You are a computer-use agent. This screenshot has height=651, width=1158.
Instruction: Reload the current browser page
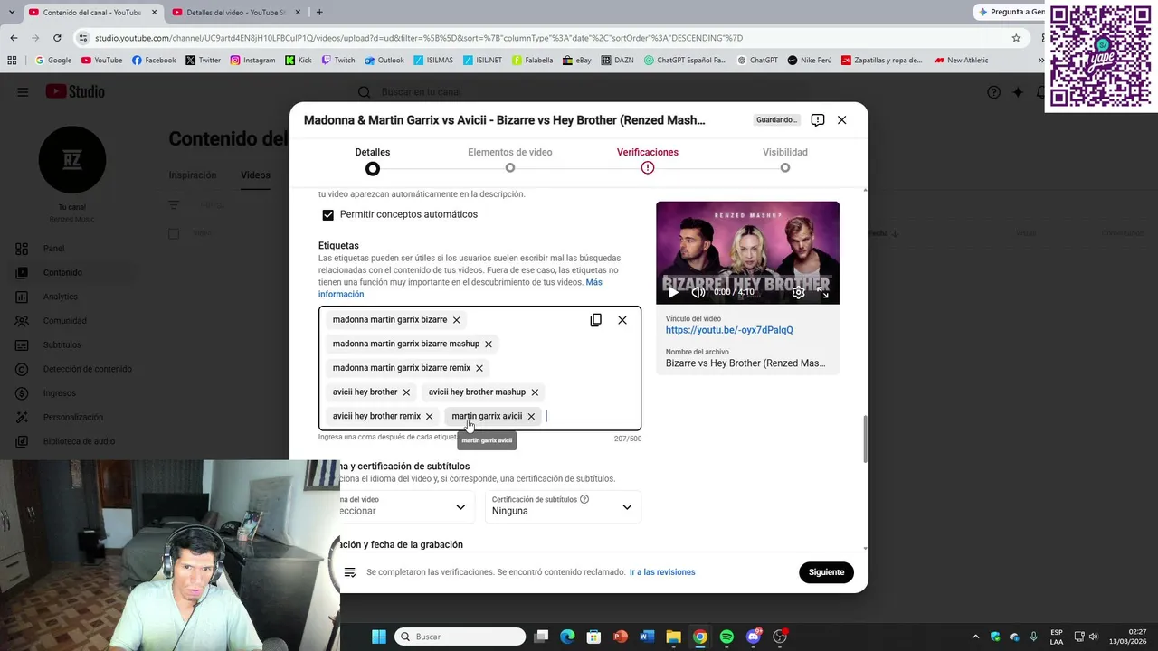tap(57, 38)
